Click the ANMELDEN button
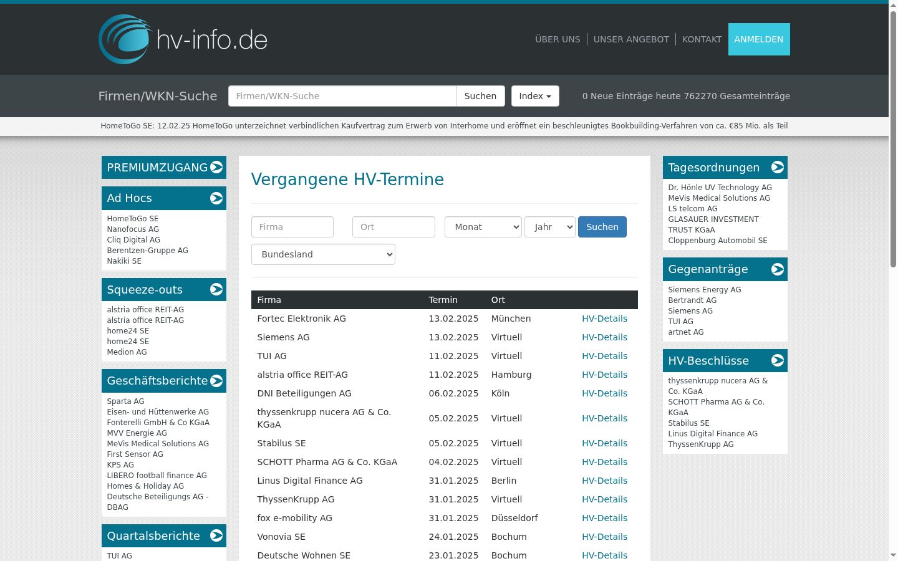 [759, 39]
